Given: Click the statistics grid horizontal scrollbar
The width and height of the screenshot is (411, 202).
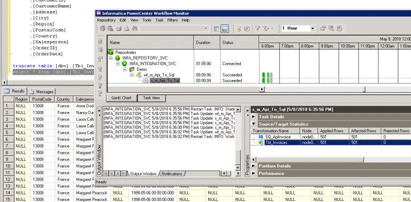Looking at the screenshot, I should (310, 159).
